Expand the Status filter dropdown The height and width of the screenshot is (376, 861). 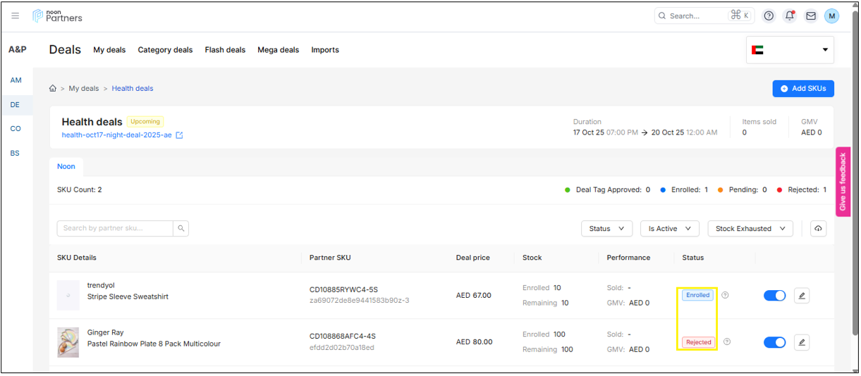[x=606, y=229]
